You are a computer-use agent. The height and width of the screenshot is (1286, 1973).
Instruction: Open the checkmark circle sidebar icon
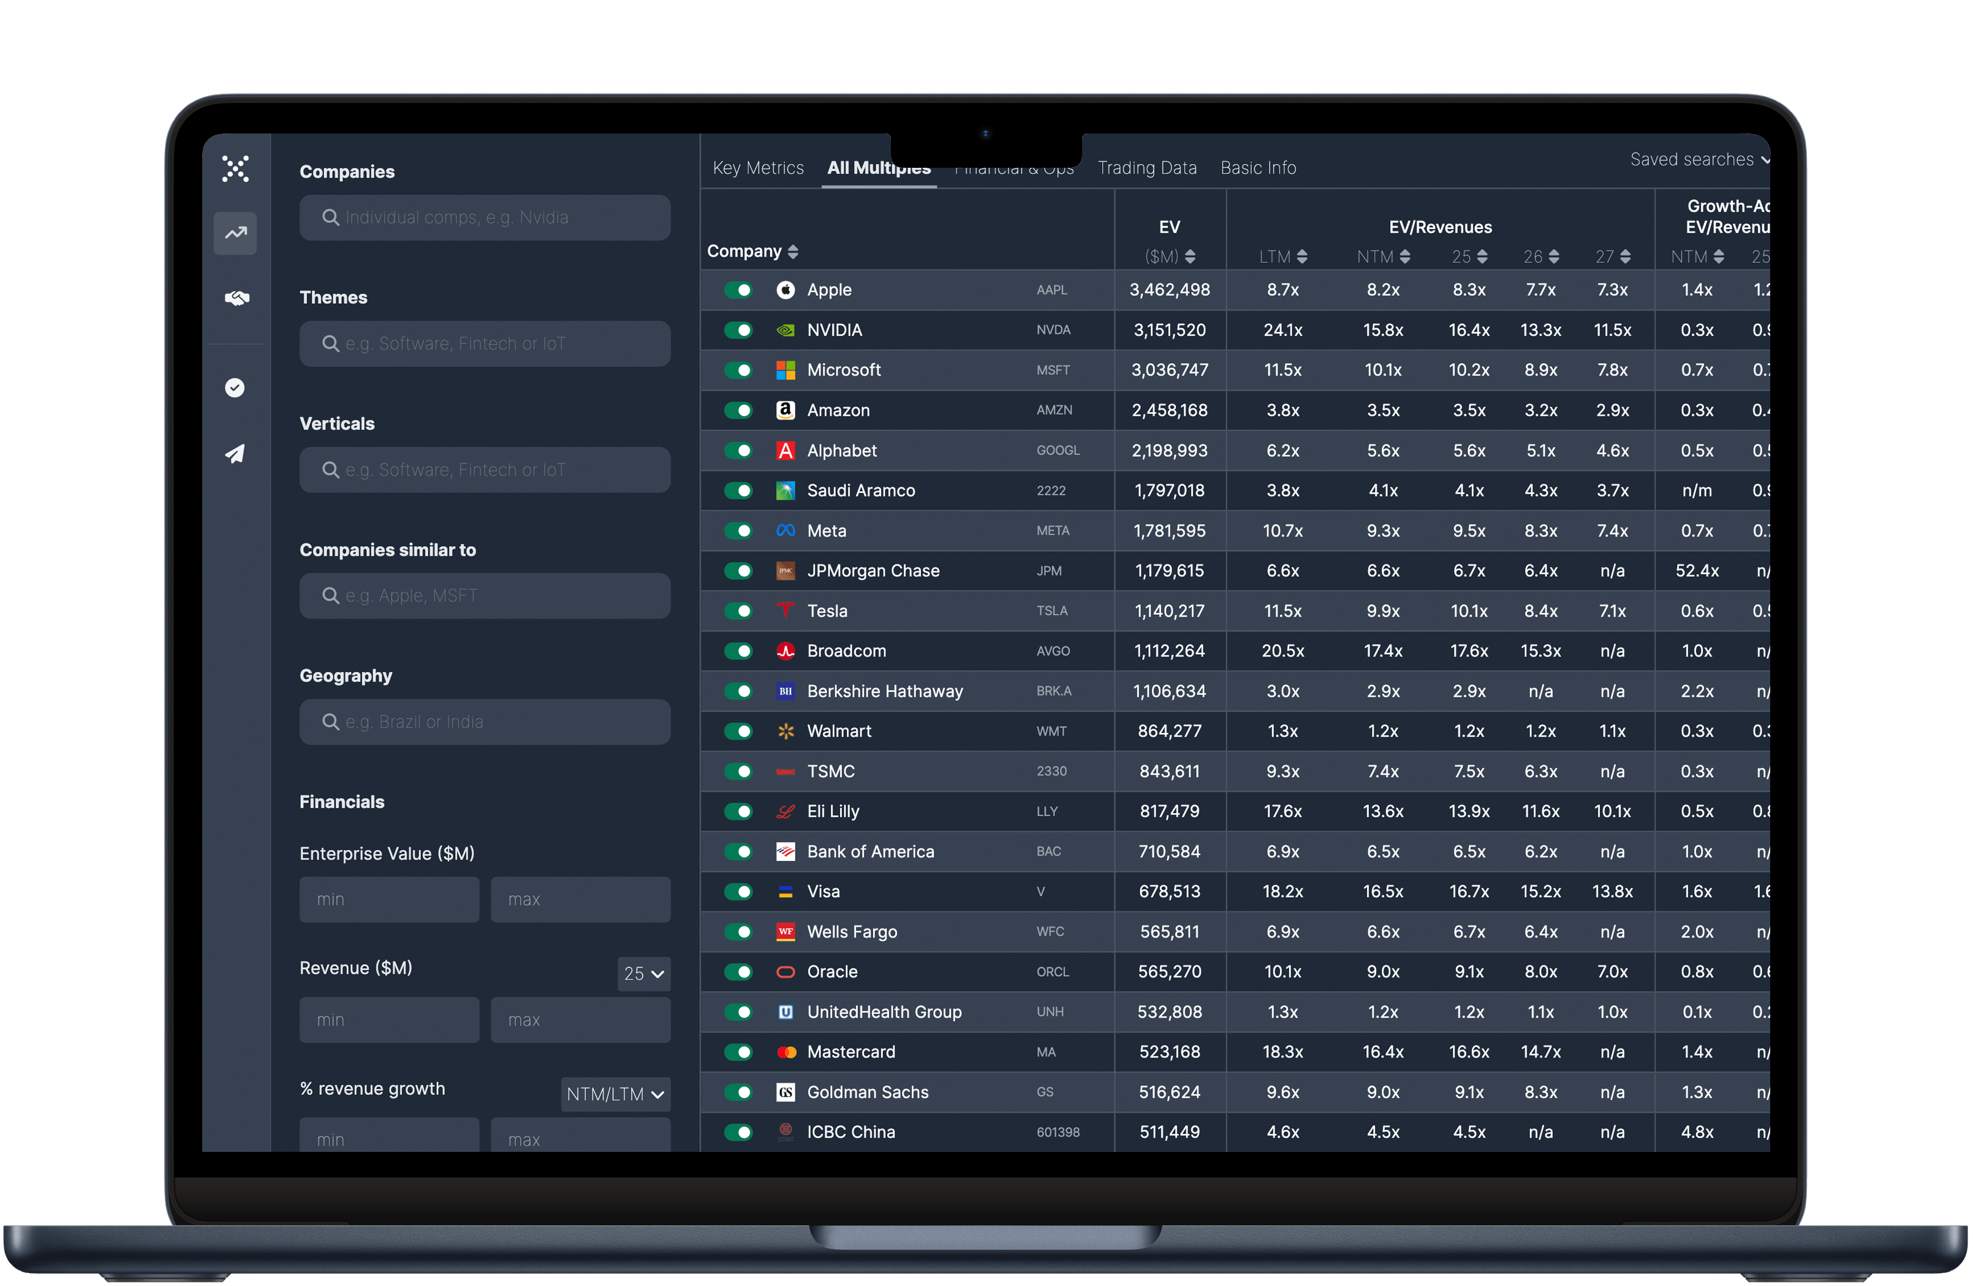click(x=235, y=387)
